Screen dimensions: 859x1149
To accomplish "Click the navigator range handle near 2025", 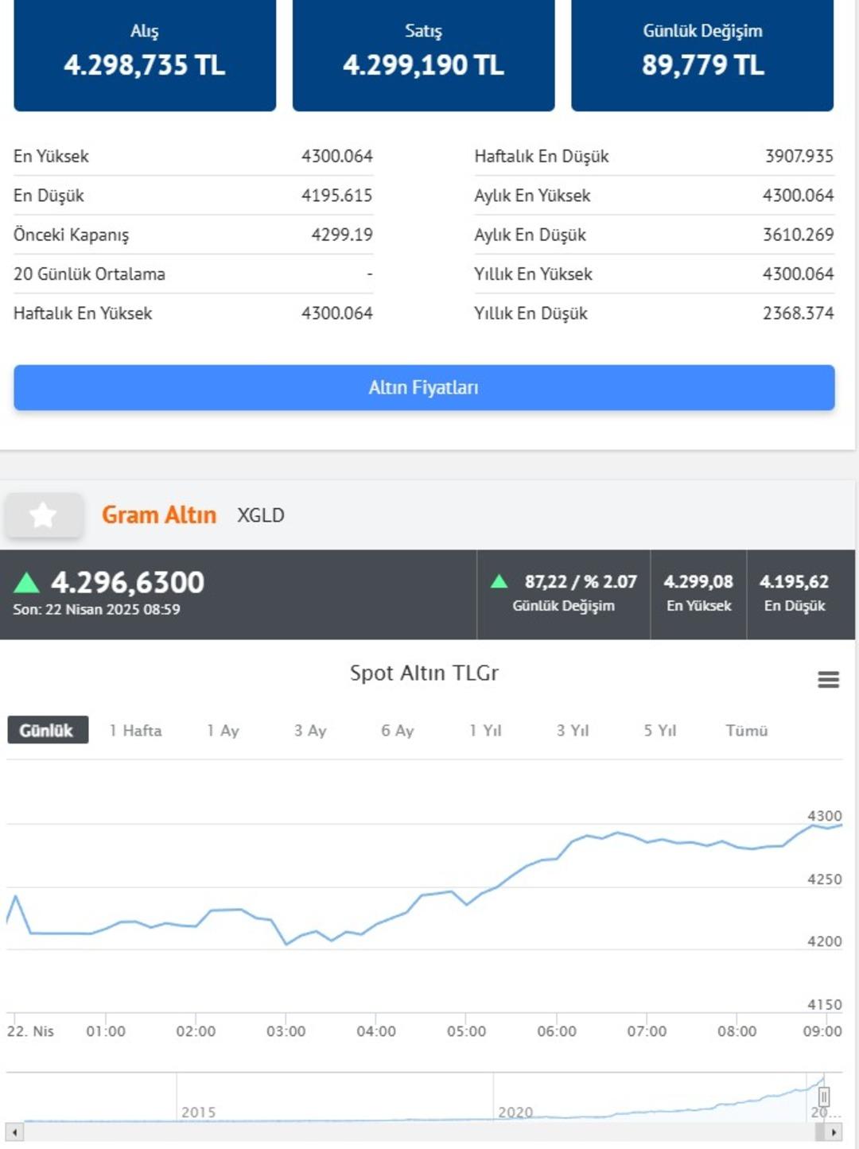I will pyautogui.click(x=824, y=1097).
